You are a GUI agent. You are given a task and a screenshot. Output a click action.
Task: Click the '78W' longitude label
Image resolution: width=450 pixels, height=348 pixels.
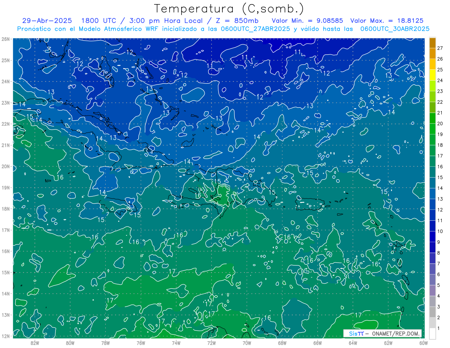(105, 343)
